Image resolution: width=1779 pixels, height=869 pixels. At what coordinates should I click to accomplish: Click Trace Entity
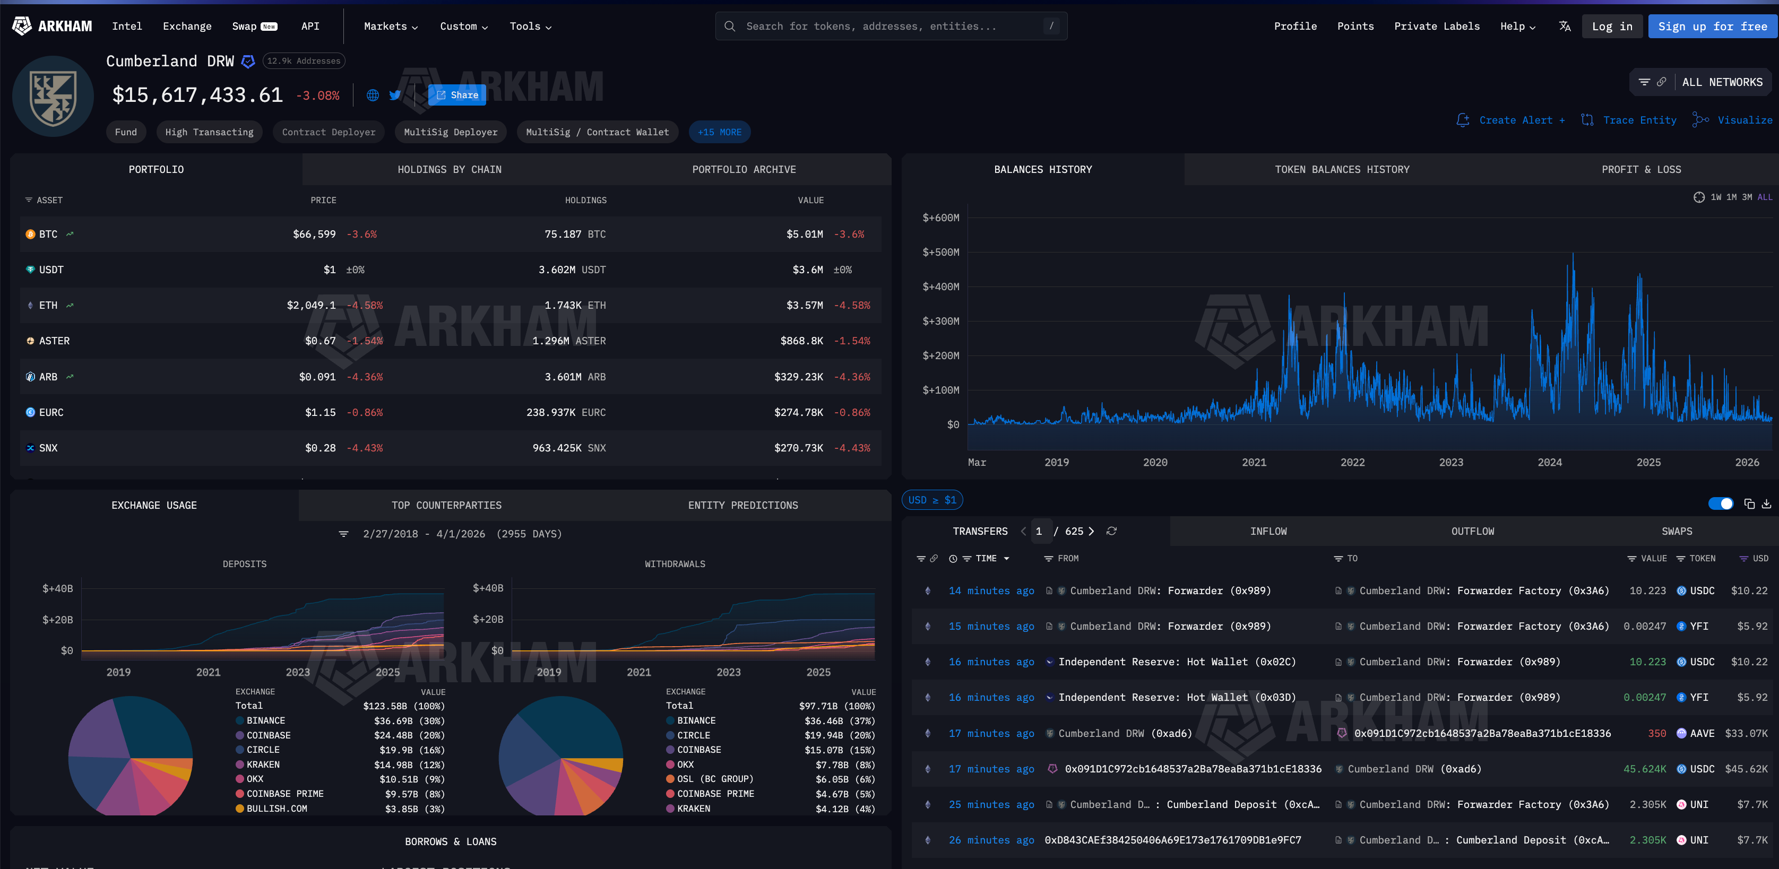pos(1628,120)
